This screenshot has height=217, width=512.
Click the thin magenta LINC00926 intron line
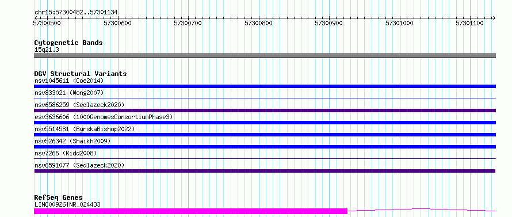click(x=422, y=210)
